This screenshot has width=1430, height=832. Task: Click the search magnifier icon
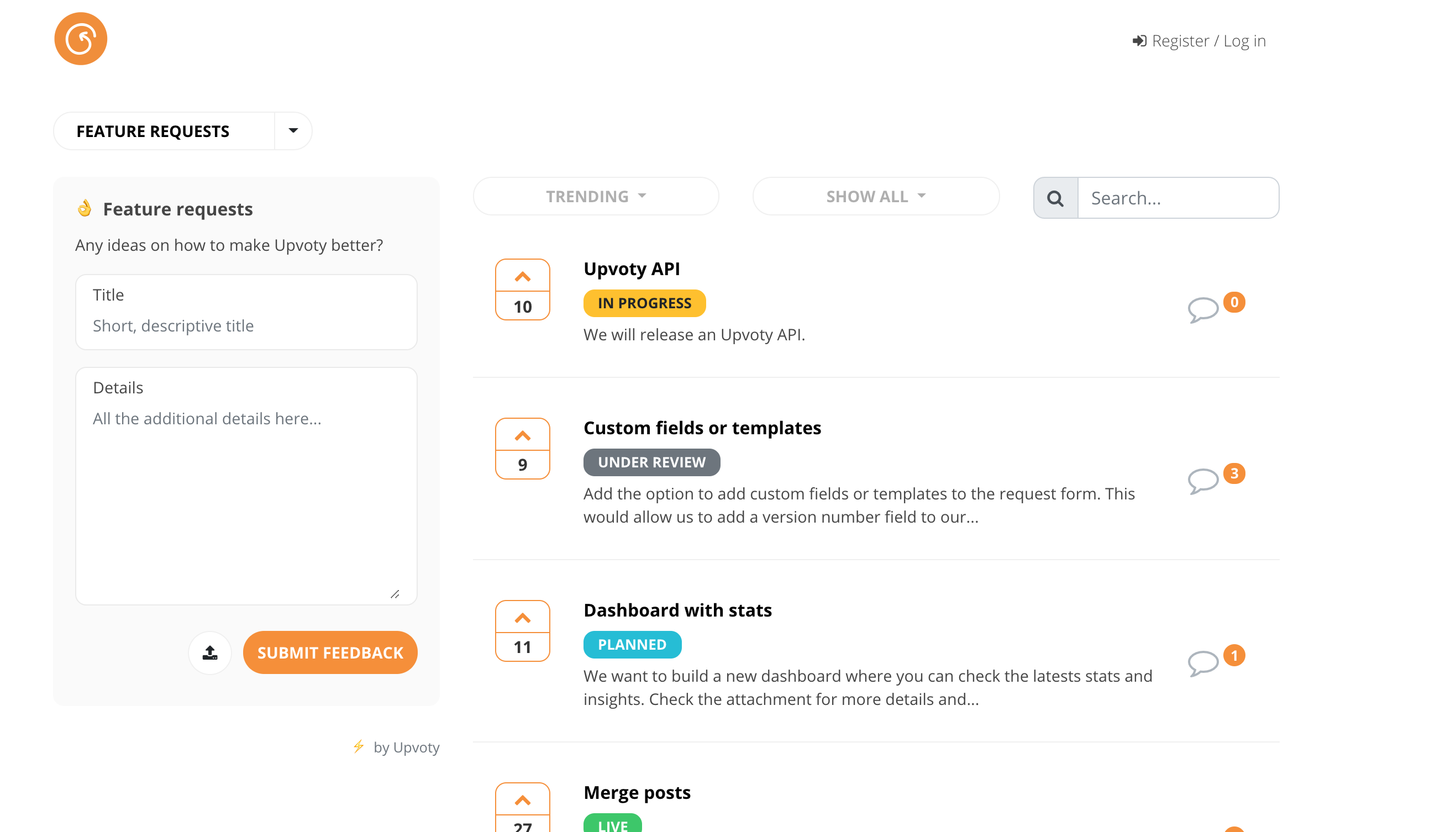(1055, 198)
